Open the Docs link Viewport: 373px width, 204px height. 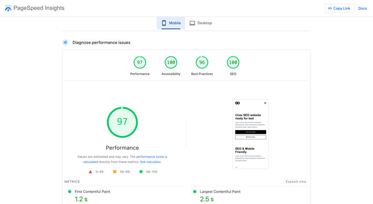coord(362,8)
